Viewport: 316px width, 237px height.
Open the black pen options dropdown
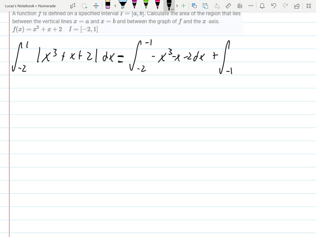tap(173, 9)
